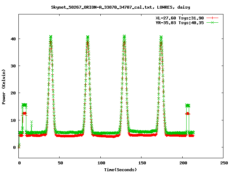Click the x-axis tick label 250
The width and height of the screenshot is (231, 173).
pos(224,163)
